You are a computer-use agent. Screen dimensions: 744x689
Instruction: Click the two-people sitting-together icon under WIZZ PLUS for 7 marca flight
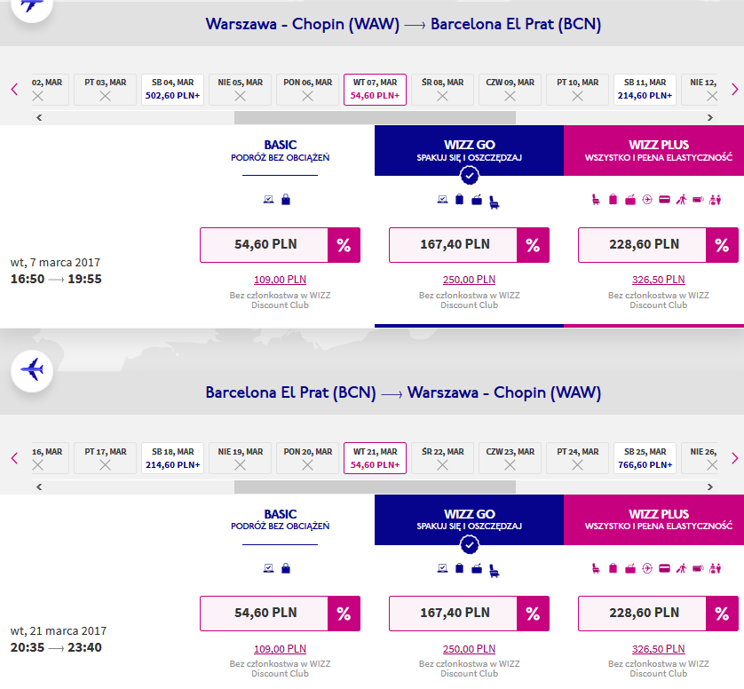coord(715,200)
